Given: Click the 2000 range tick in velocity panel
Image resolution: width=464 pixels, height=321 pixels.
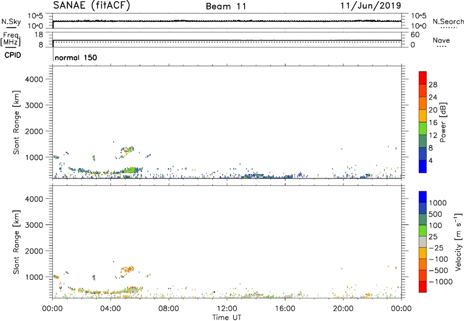Looking at the screenshot, I should click(x=34, y=251).
